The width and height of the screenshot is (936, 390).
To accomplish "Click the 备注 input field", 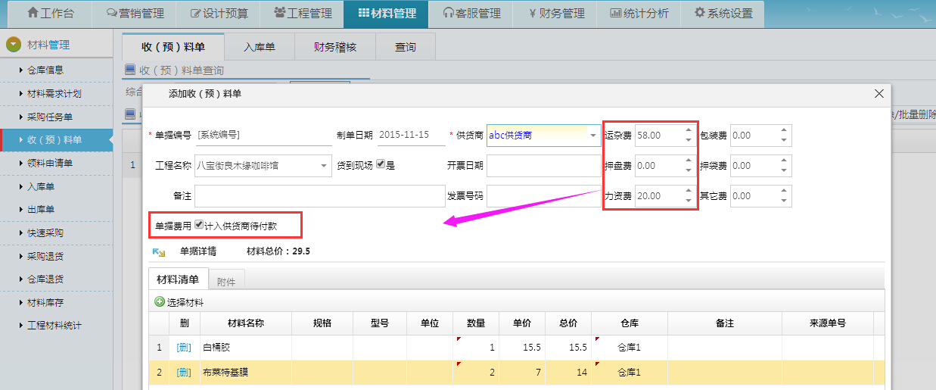I will (x=318, y=196).
